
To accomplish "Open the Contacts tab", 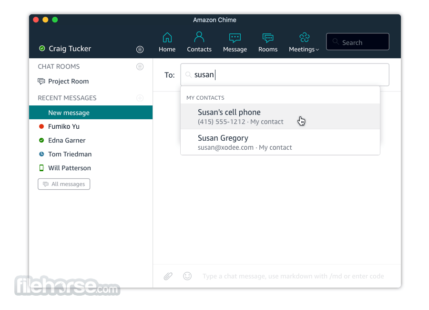I will click(199, 42).
